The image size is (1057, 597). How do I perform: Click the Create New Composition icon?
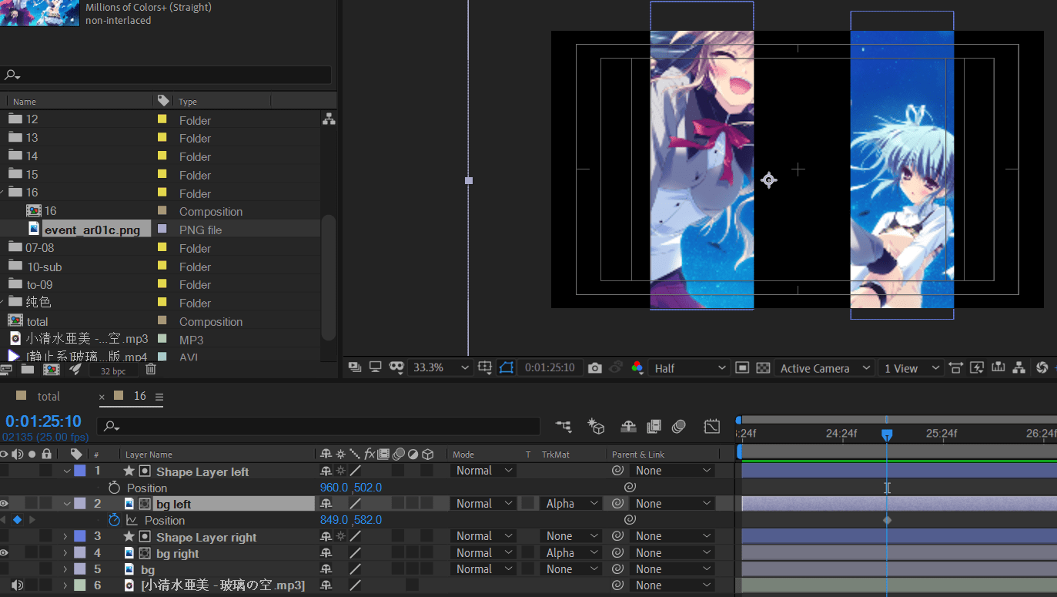point(52,369)
